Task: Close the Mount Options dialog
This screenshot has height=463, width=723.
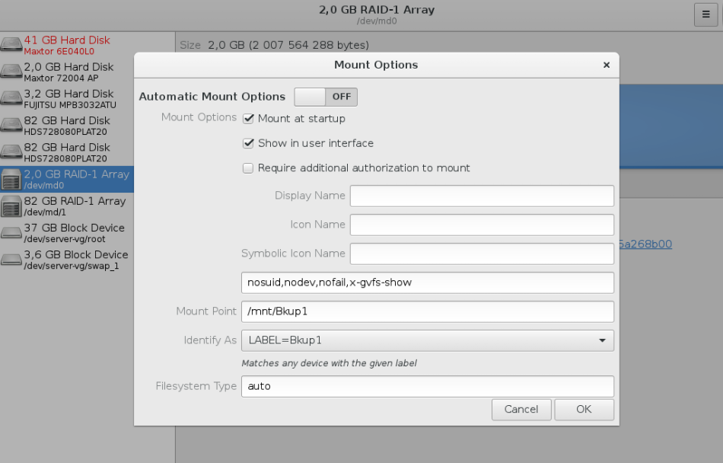Action: point(607,65)
